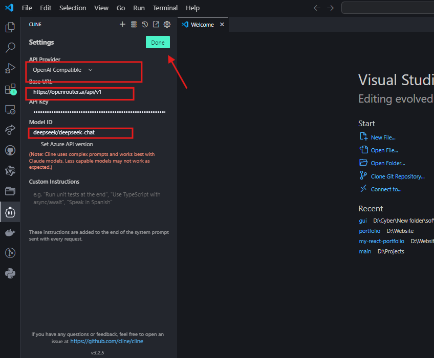Open the Search view in the activity bar

click(x=10, y=47)
